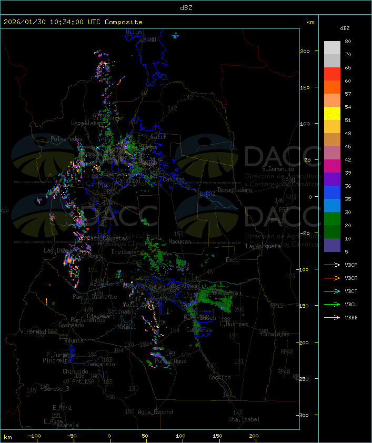Screen dimensions: 372x443
Task: Click the Uspallata label on the map
Action: (86, 123)
